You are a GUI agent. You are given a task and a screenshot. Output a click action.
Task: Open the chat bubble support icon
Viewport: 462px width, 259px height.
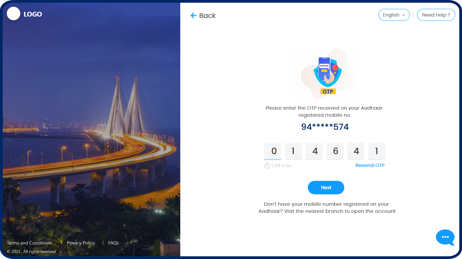[445, 237]
